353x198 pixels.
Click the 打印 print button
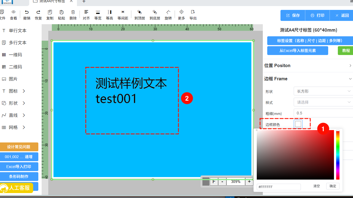click(x=317, y=15)
